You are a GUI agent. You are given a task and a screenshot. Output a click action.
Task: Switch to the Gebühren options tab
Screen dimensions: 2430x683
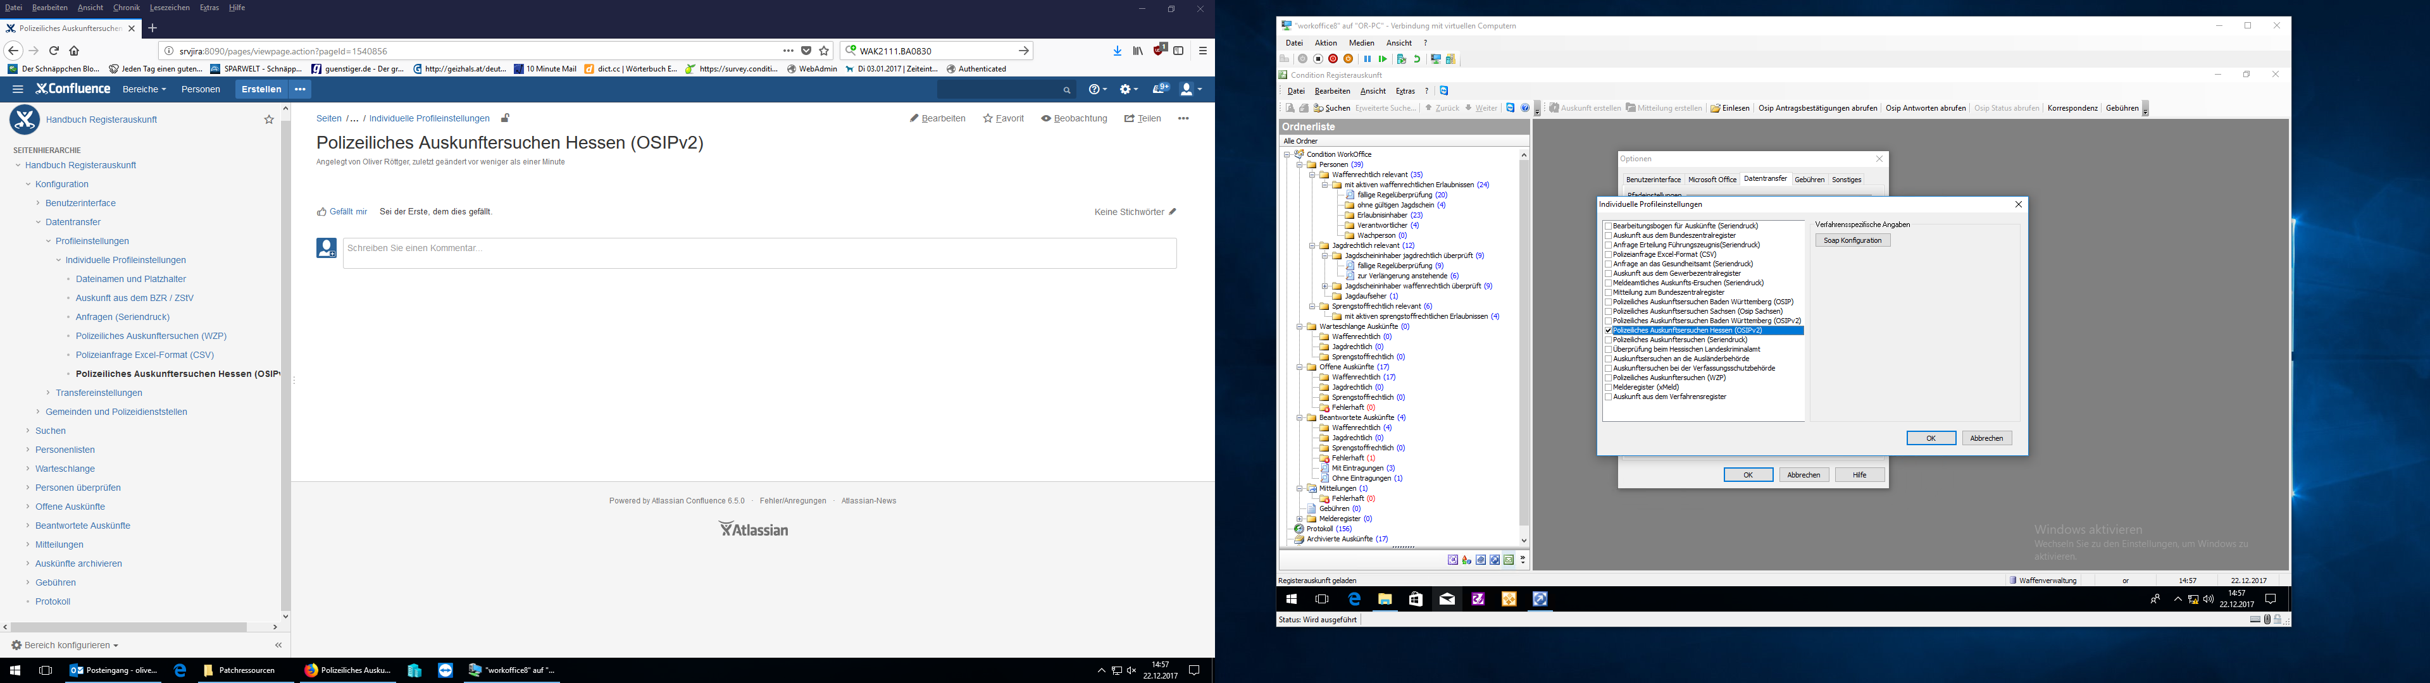[x=1809, y=179]
